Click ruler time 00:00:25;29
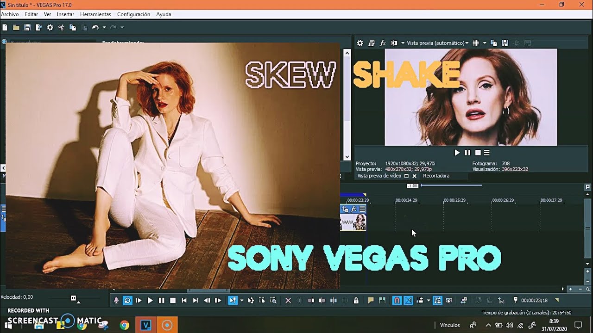Screen dimensions: 593x333 tap(454, 200)
